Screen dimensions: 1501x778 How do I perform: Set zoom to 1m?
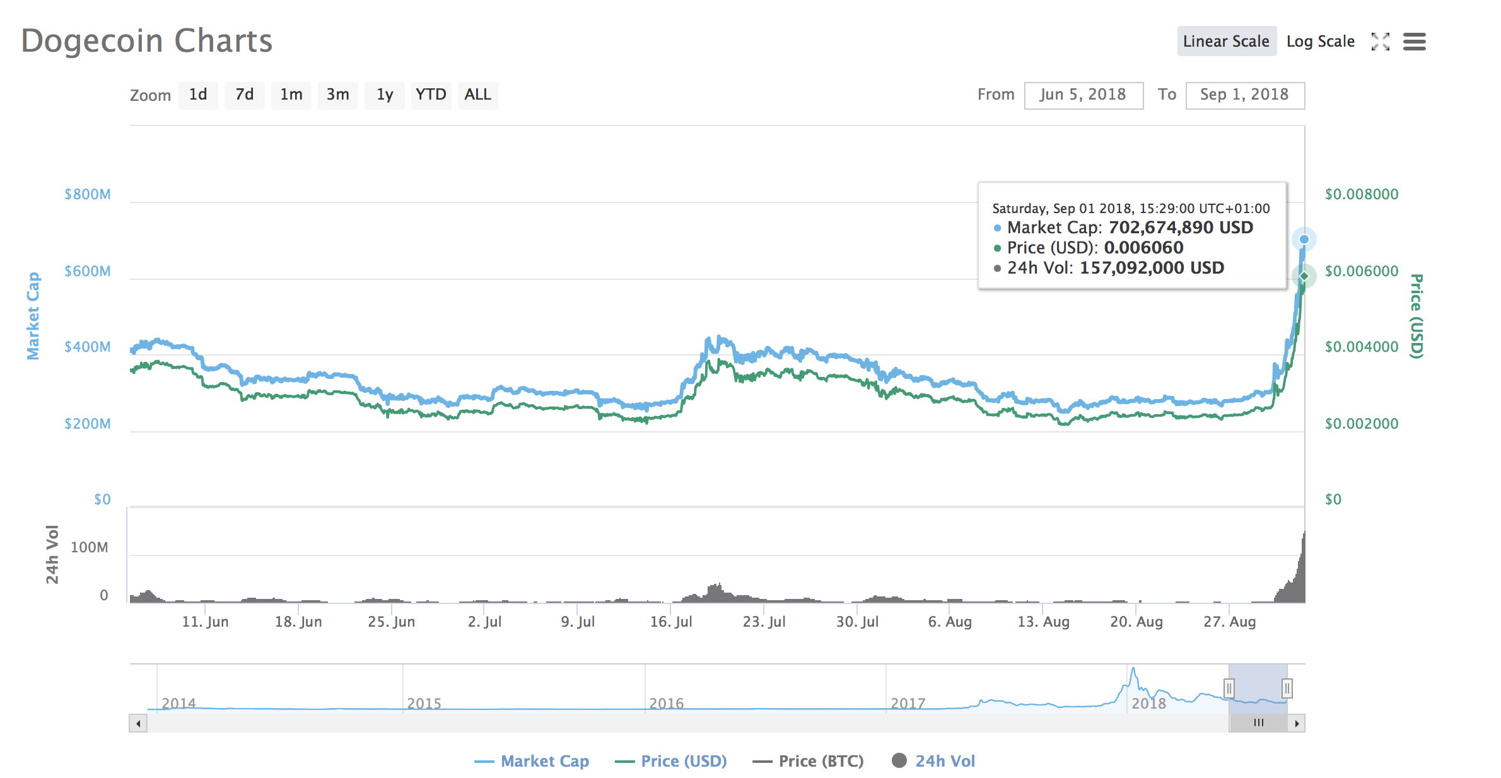click(291, 95)
